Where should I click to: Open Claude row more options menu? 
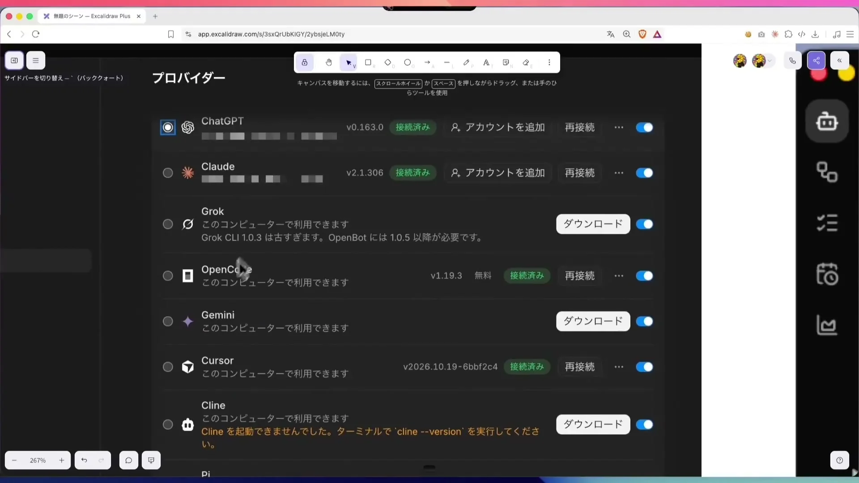[619, 173]
